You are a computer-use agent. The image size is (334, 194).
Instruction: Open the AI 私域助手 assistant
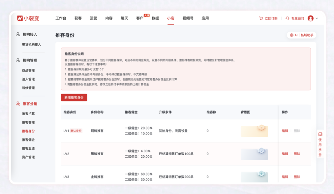coord(301,35)
